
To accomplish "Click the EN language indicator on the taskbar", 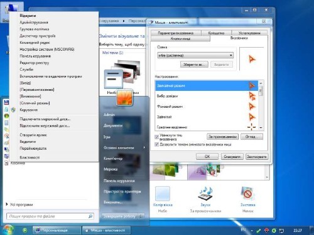I will (243, 230).
